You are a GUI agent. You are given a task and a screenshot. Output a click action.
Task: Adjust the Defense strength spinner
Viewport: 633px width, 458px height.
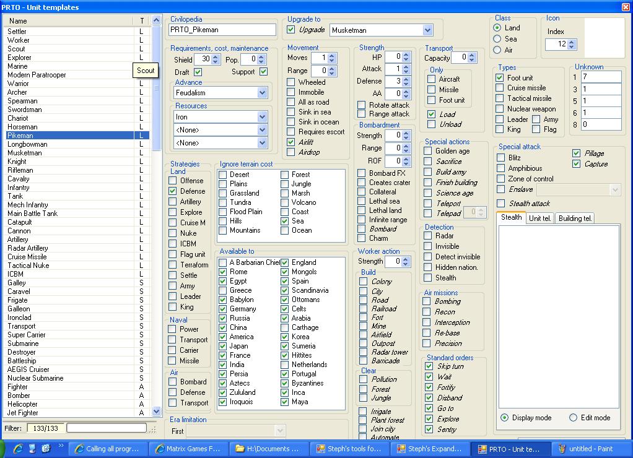click(x=406, y=82)
